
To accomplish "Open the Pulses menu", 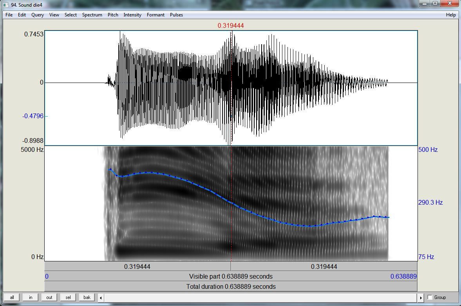I will 176,15.
